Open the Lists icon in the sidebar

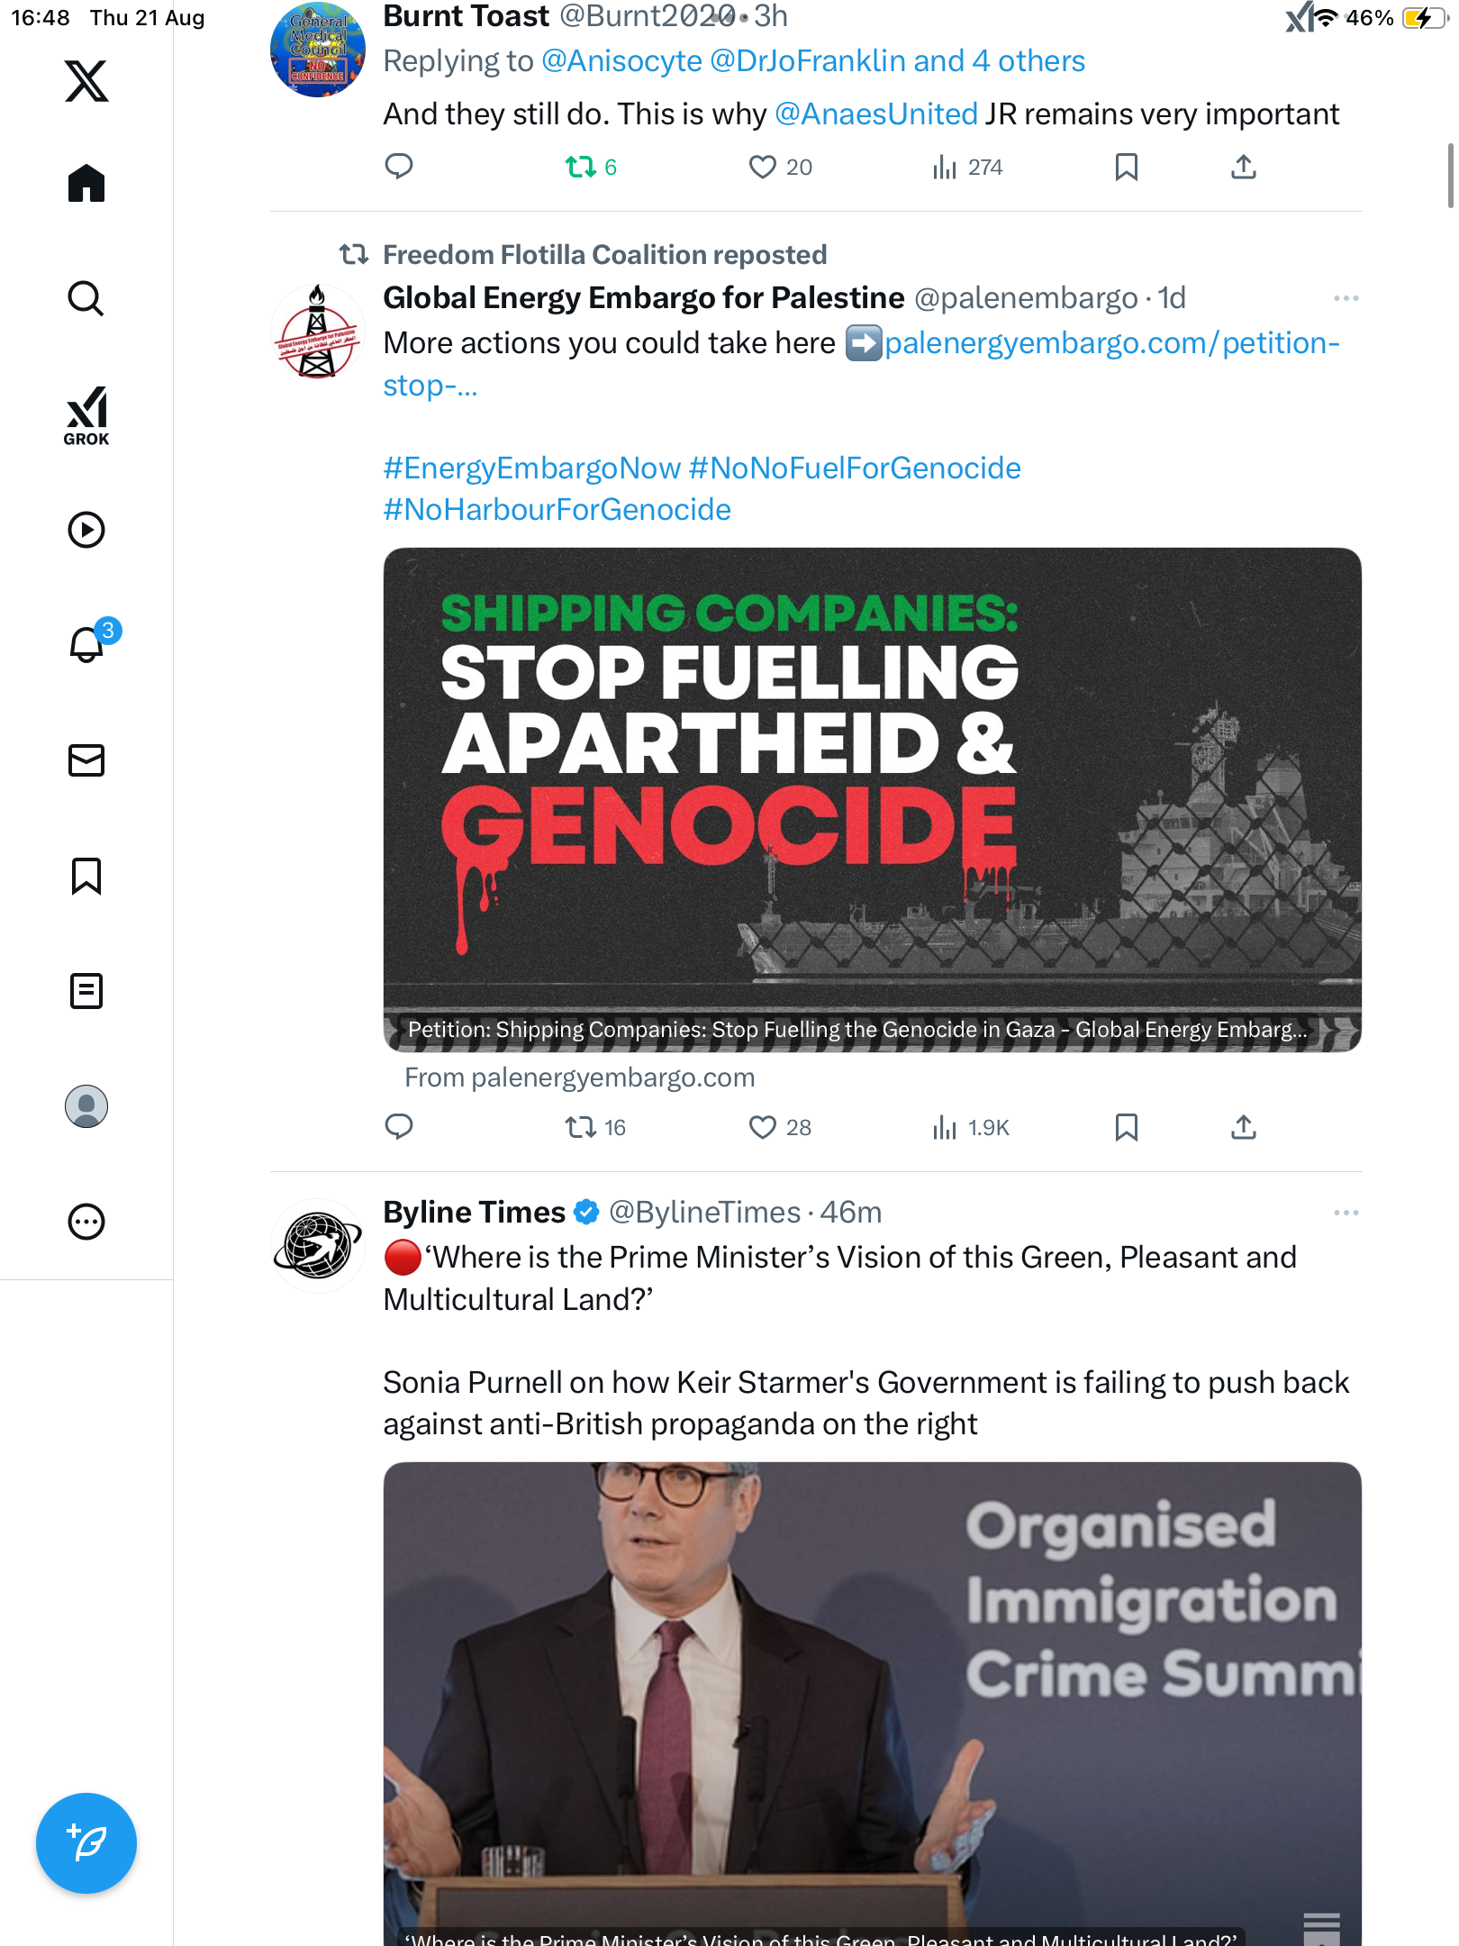click(86, 990)
